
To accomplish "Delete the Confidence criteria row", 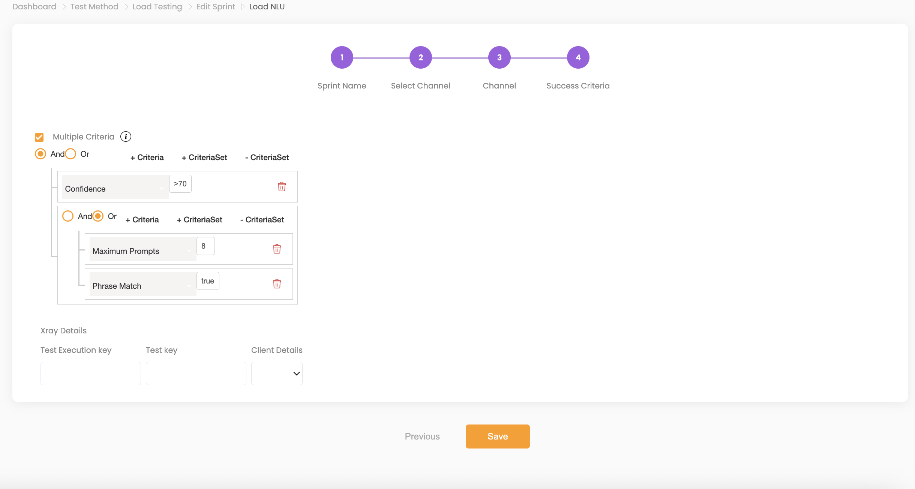I will [x=282, y=187].
